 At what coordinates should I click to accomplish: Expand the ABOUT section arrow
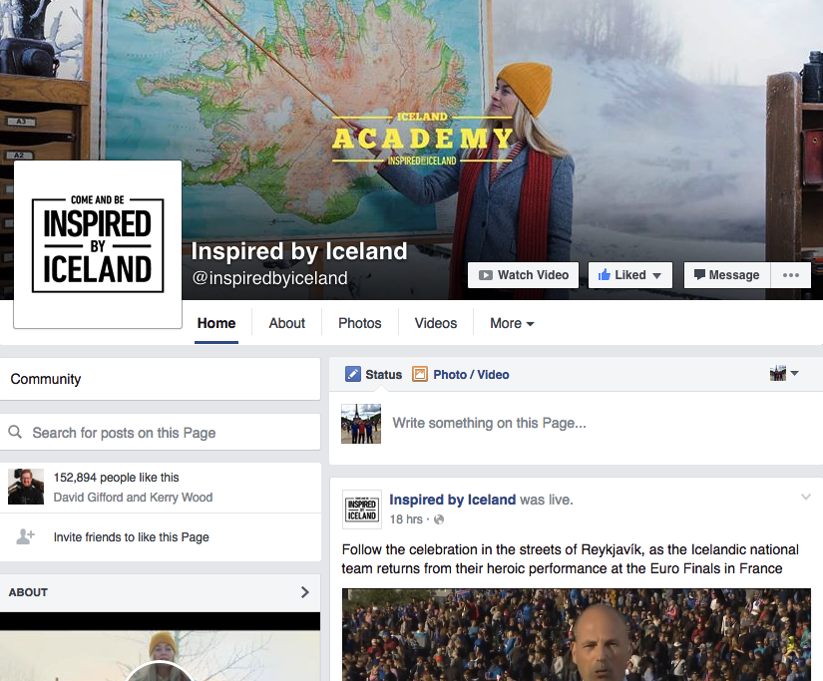tap(305, 592)
